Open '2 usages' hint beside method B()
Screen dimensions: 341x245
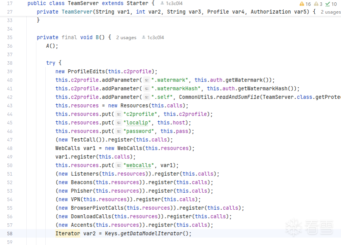point(126,38)
